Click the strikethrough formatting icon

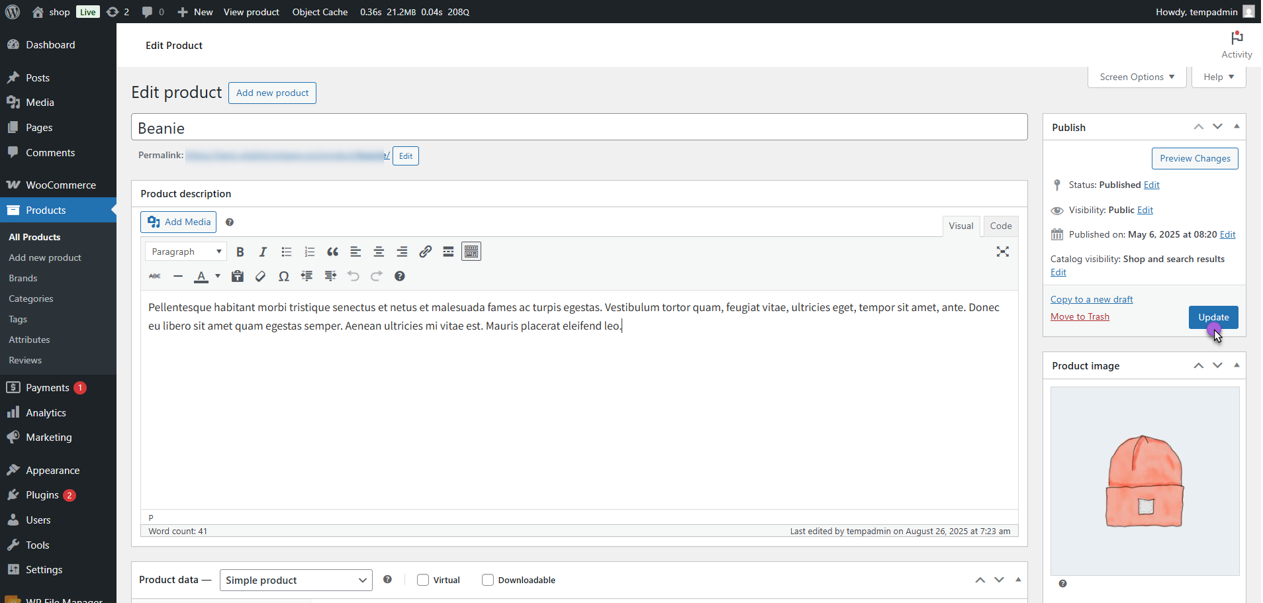pos(155,277)
